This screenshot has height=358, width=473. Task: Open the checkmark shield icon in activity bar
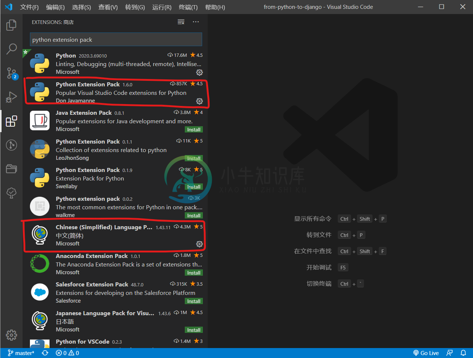point(11,193)
